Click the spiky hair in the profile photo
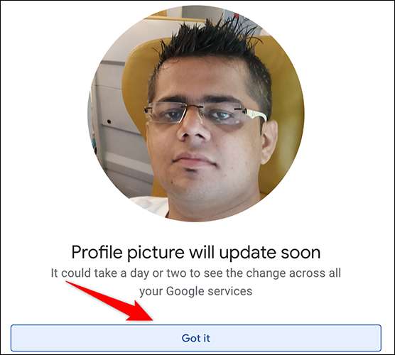Image resolution: width=395 pixels, height=355 pixels. pyautogui.click(x=209, y=43)
